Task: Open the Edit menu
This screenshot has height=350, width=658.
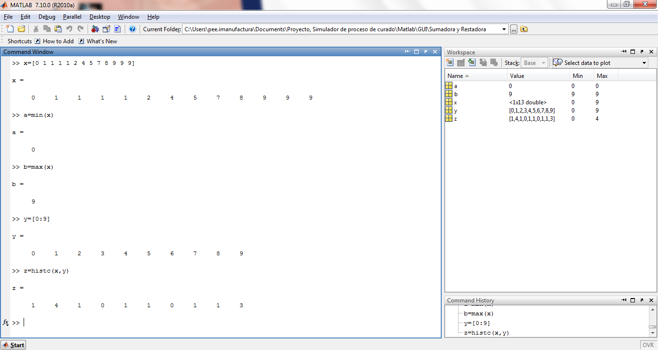Action: [26, 17]
